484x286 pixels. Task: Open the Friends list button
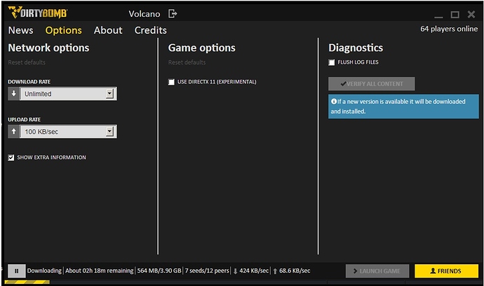(x=446, y=271)
